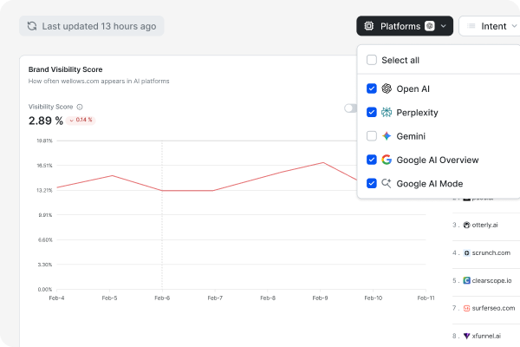The height and width of the screenshot is (347, 520).
Task: Click the chip icon in Platforms button
Action: [369, 26]
